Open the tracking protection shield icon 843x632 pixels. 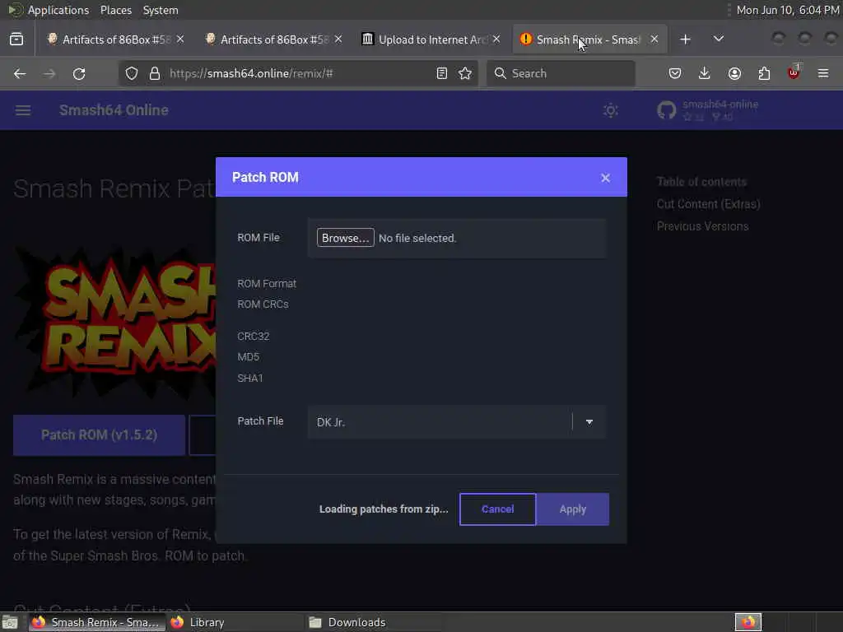coord(132,73)
